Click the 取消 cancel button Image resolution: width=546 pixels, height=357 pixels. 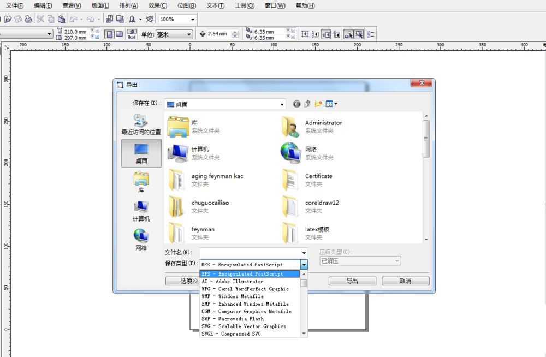click(x=405, y=281)
